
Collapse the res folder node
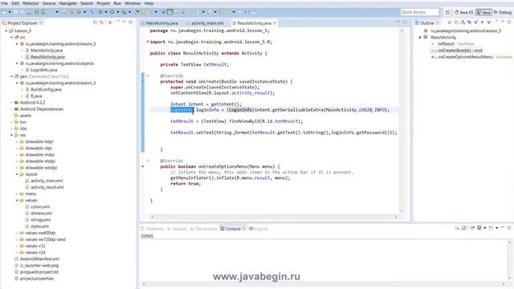point(12,135)
